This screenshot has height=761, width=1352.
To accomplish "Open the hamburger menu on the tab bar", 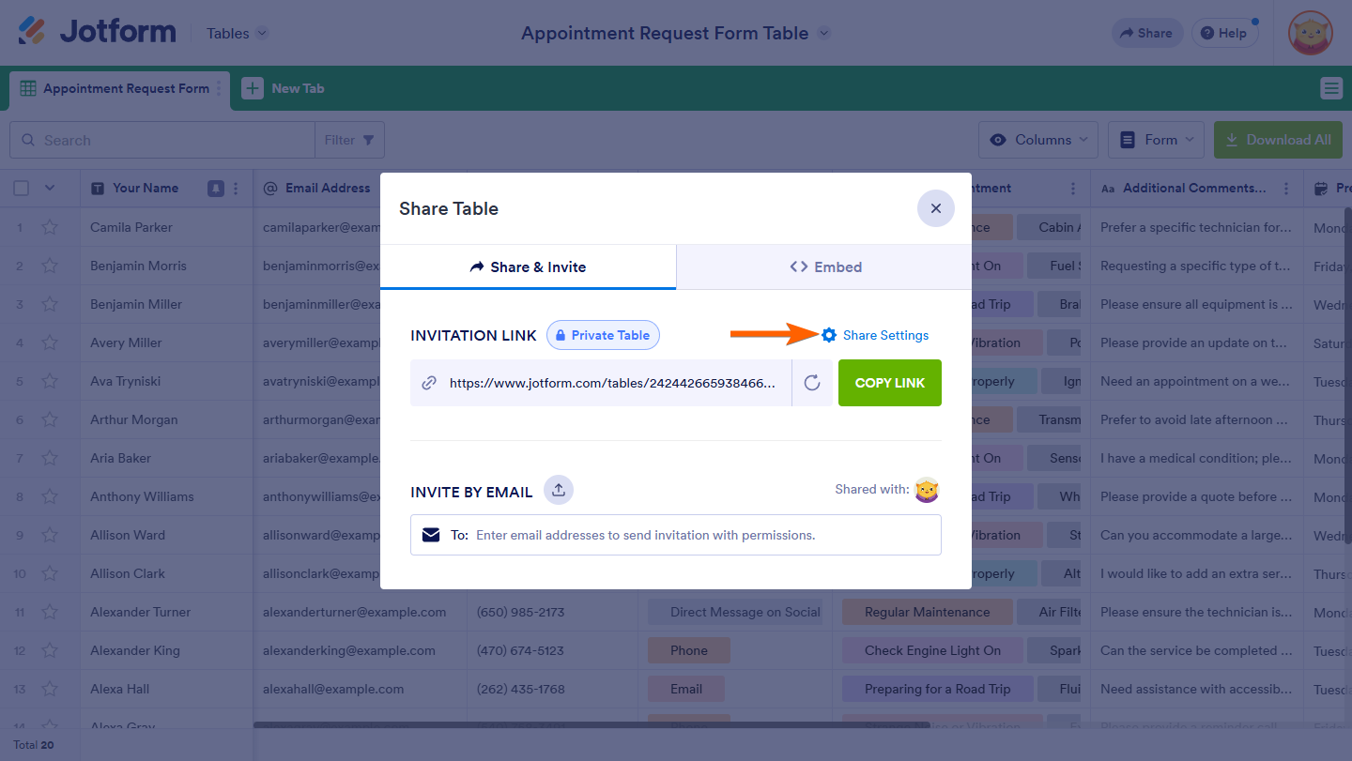I will (x=1330, y=88).
